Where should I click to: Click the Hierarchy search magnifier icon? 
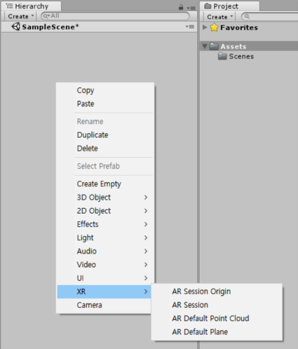(46, 16)
